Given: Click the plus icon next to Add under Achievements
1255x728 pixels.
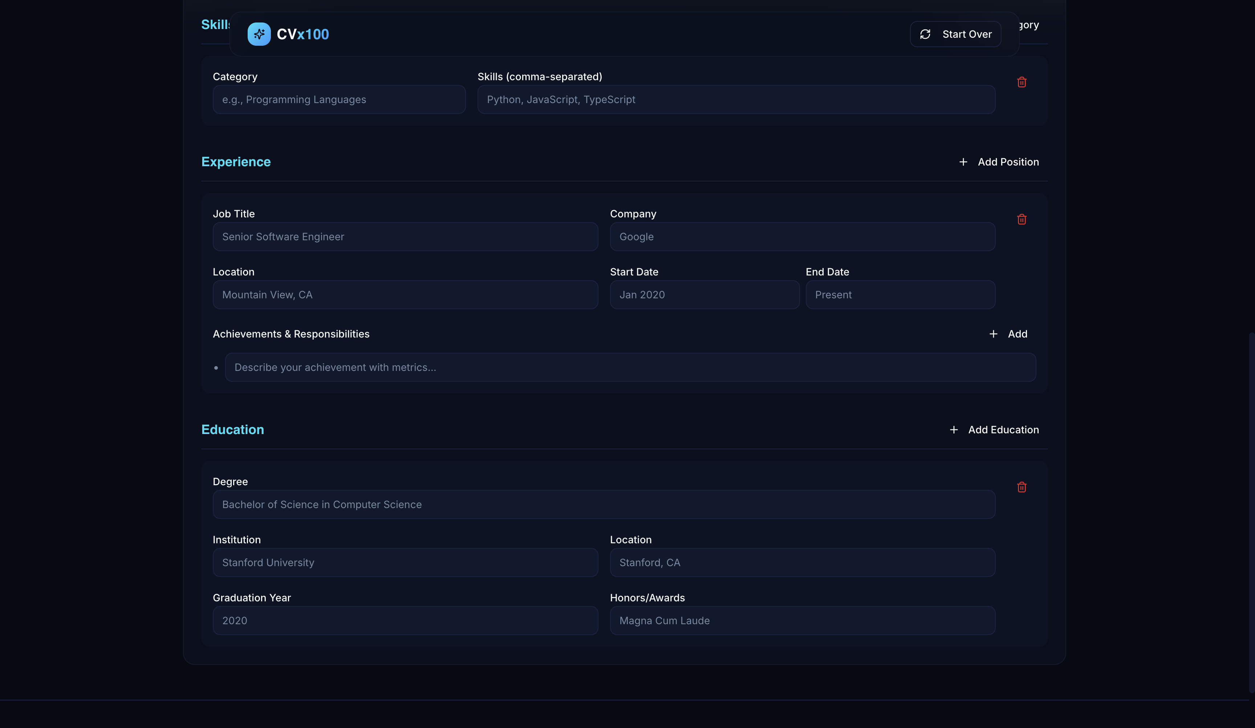Looking at the screenshot, I should click(994, 334).
